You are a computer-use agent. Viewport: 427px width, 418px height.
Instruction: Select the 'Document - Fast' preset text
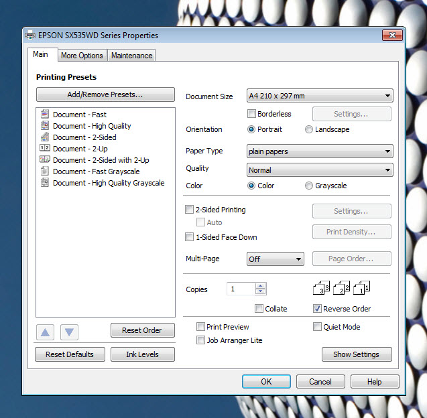pyautogui.click(x=80, y=115)
